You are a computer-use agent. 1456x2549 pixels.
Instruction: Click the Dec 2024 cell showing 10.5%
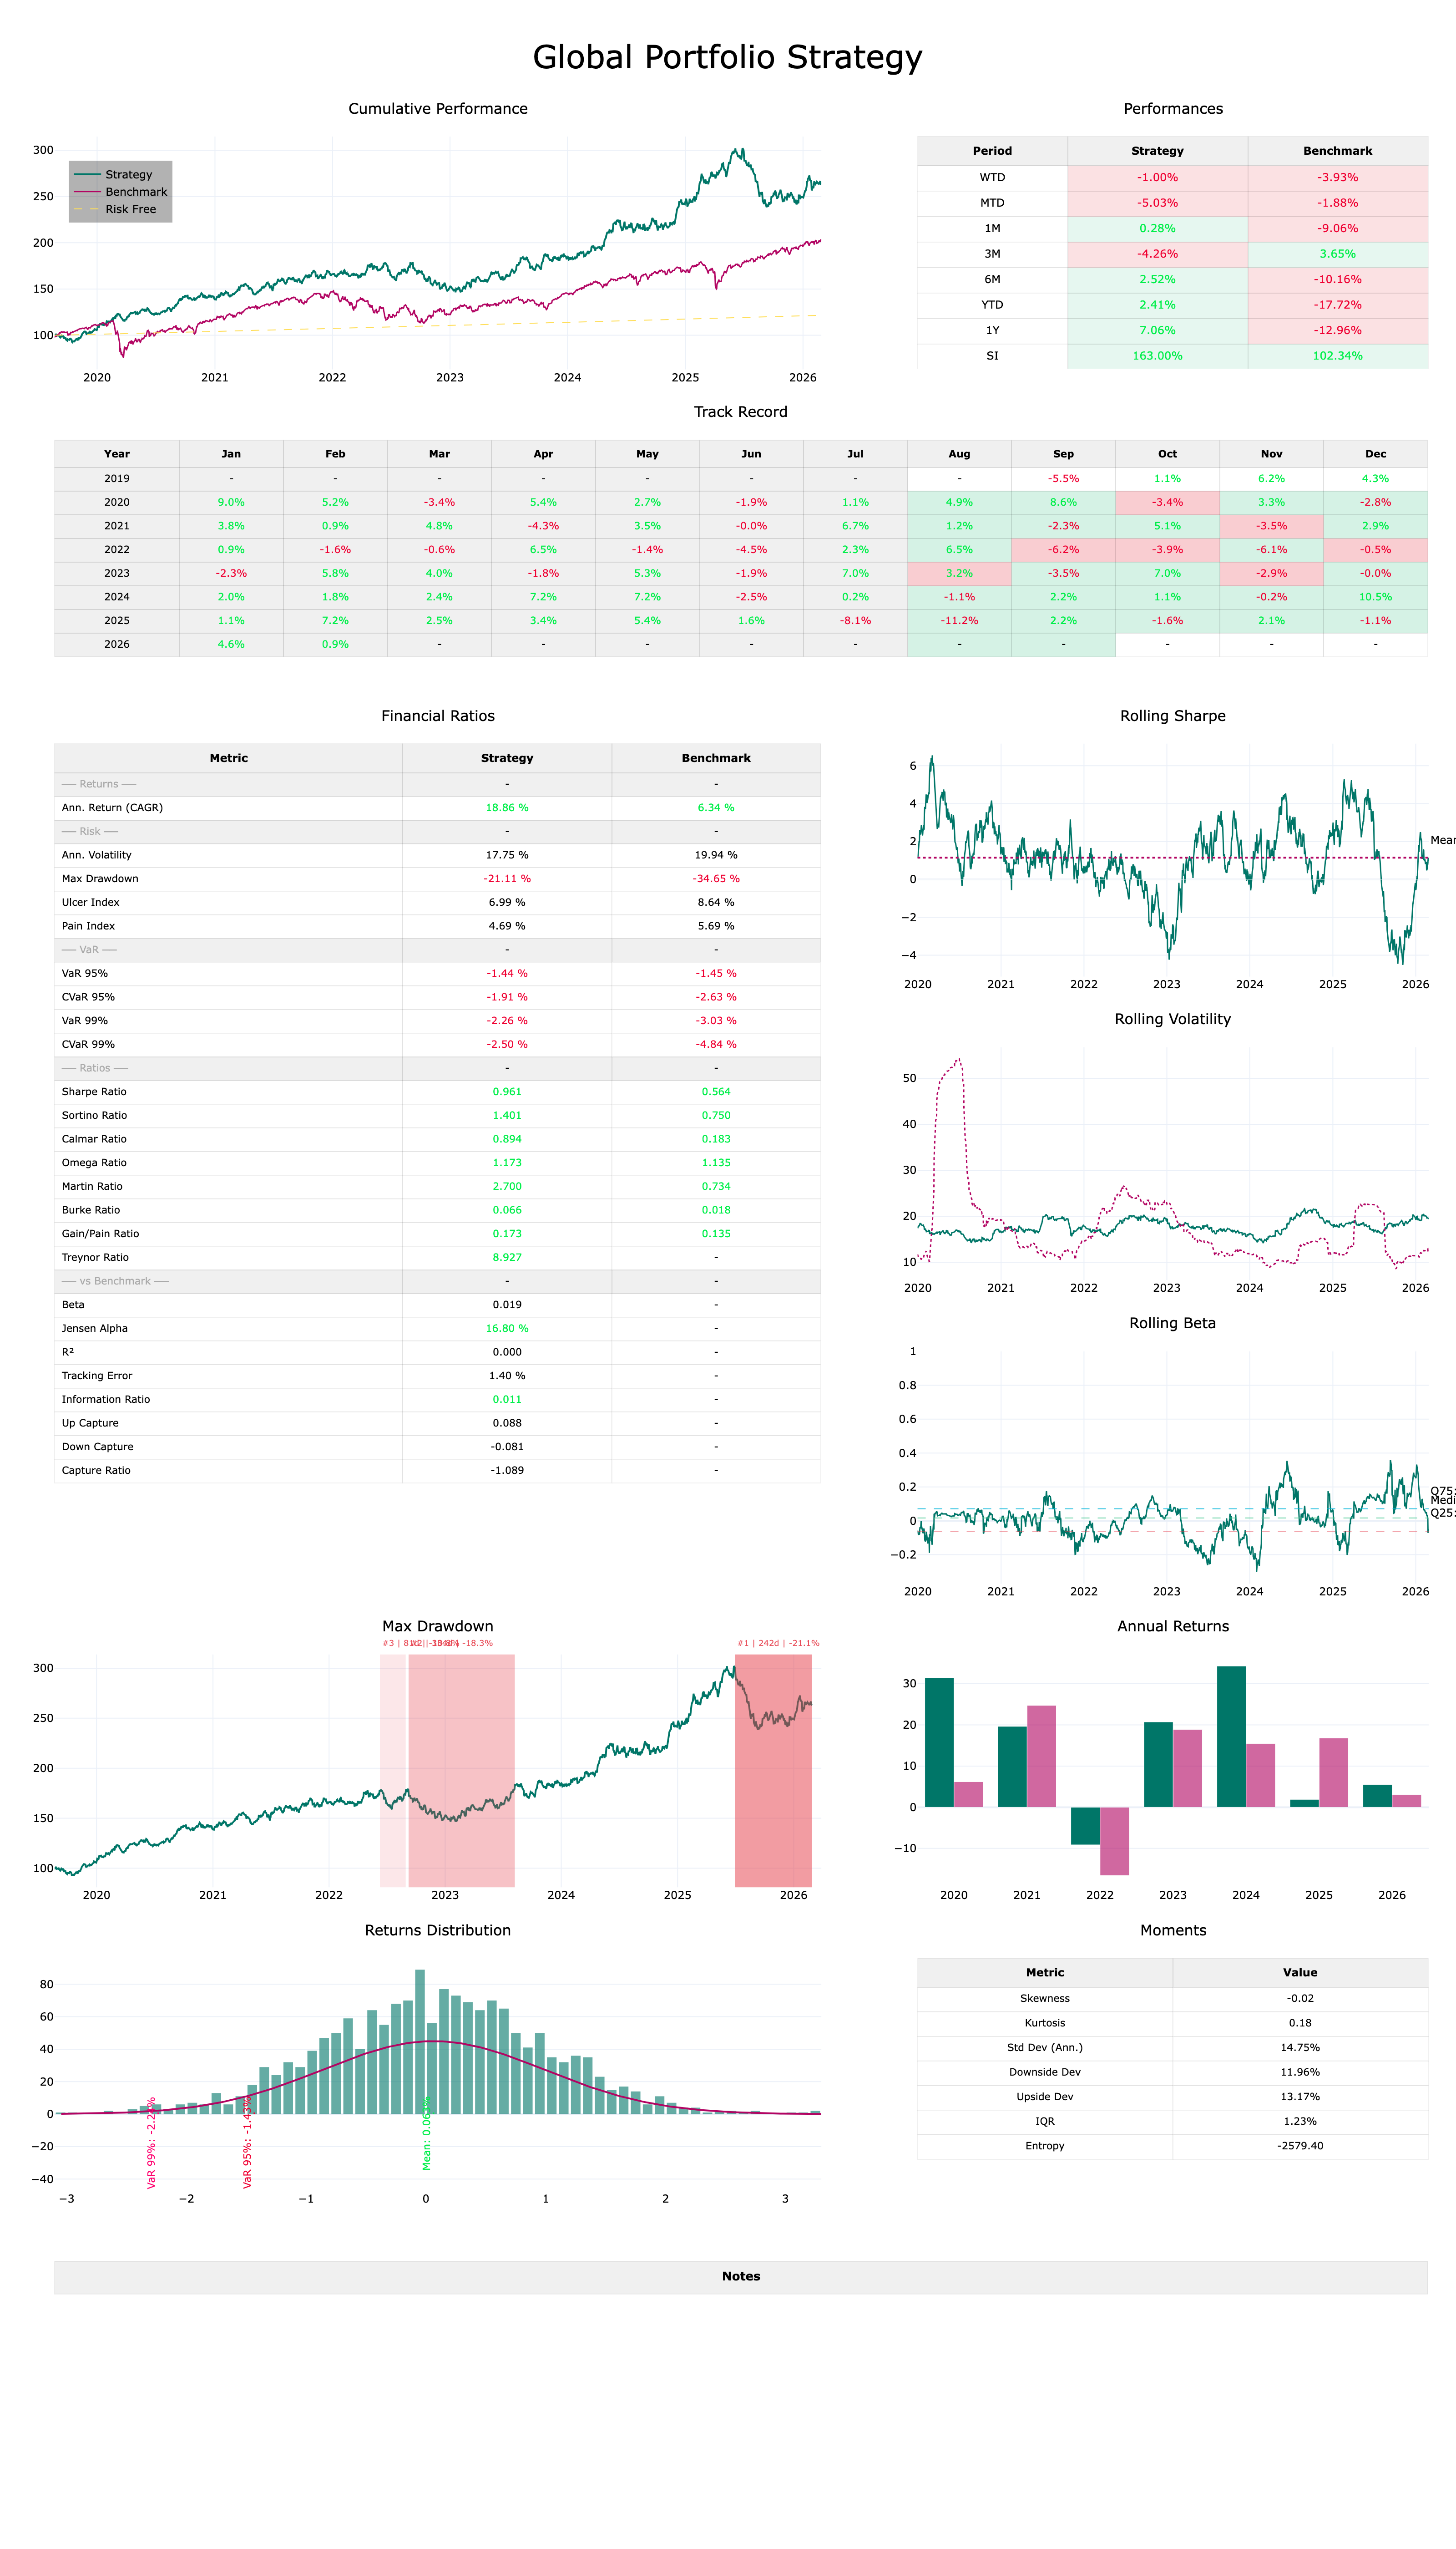pos(1375,597)
